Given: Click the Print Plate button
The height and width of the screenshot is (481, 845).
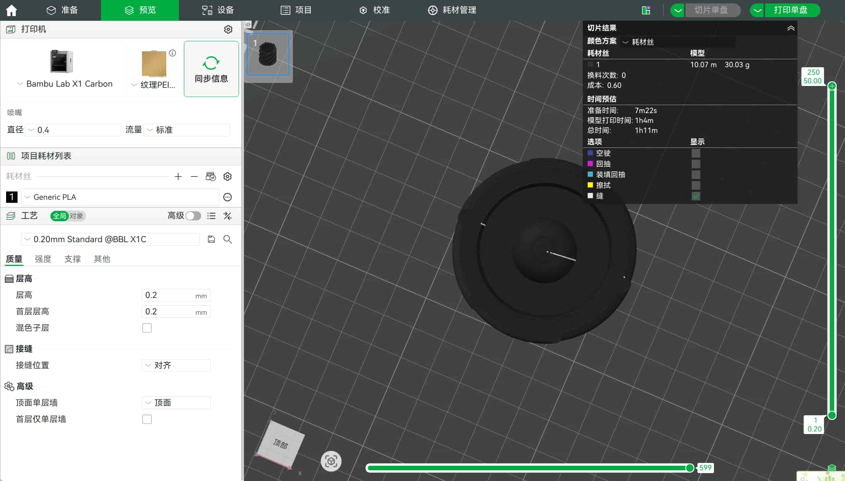Looking at the screenshot, I should (x=792, y=10).
